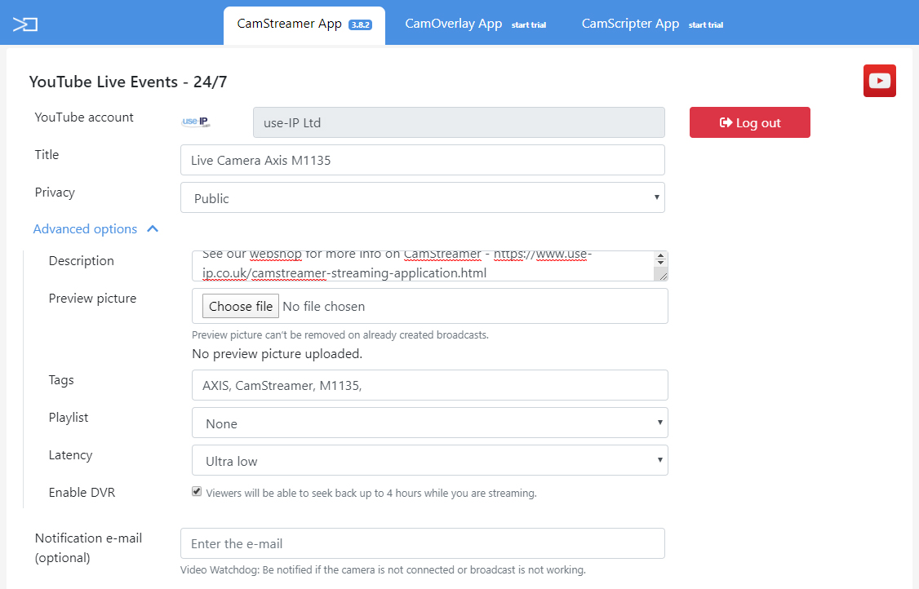Click the webshop link in the Description

tap(276, 254)
